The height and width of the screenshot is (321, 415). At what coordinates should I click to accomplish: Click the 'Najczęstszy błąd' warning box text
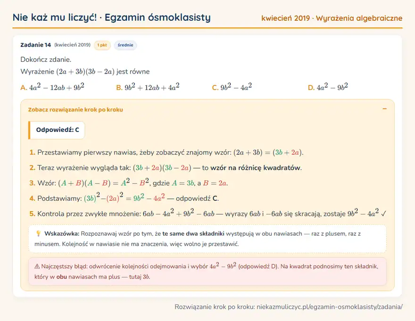pyautogui.click(x=207, y=271)
